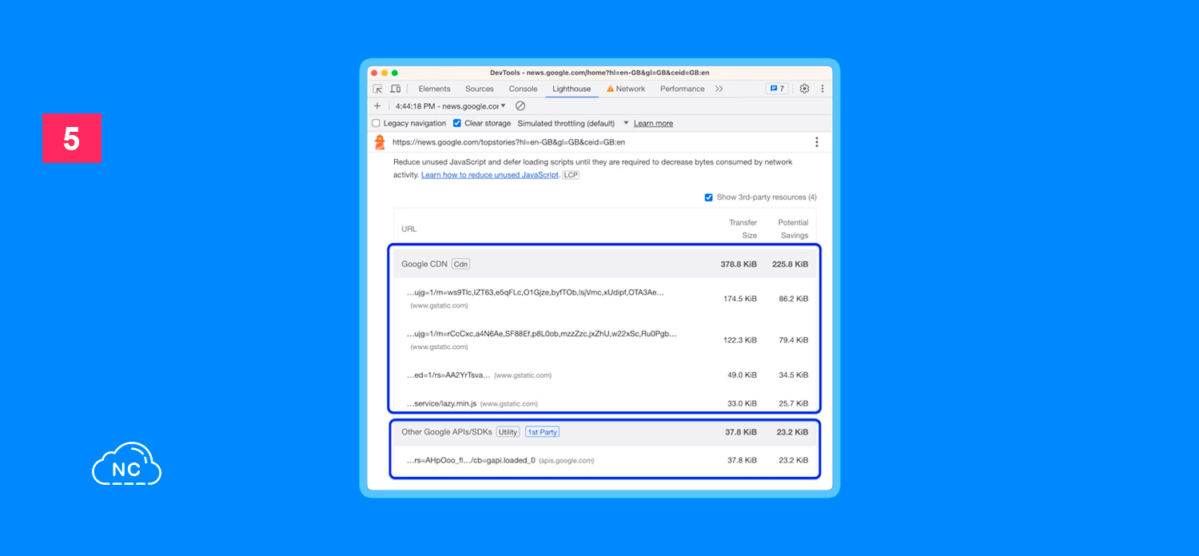Click the LCP badge

pyautogui.click(x=571, y=175)
